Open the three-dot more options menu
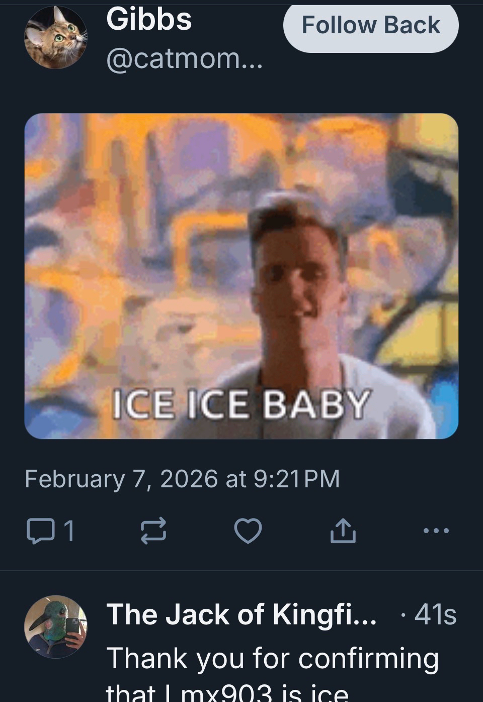The width and height of the screenshot is (483, 702). 436,531
